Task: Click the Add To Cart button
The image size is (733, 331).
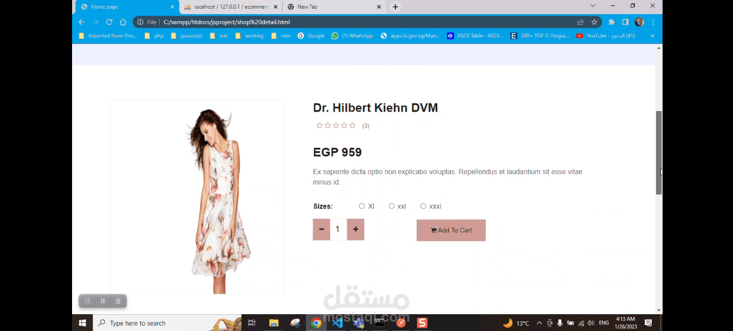Action: tap(451, 230)
